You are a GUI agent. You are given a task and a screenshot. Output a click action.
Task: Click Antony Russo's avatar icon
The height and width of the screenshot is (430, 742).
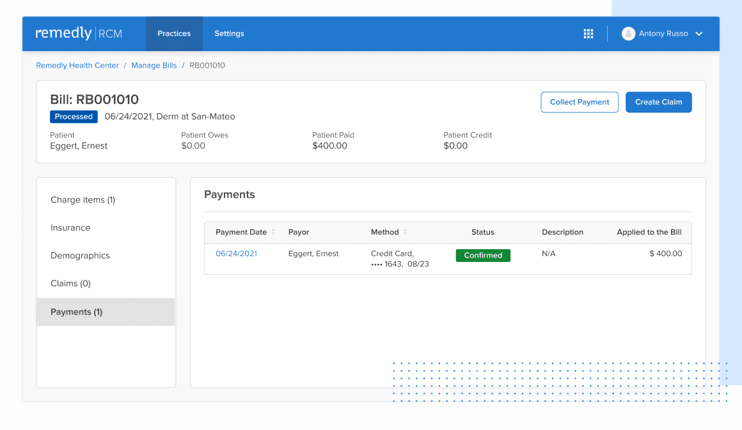pyautogui.click(x=628, y=34)
